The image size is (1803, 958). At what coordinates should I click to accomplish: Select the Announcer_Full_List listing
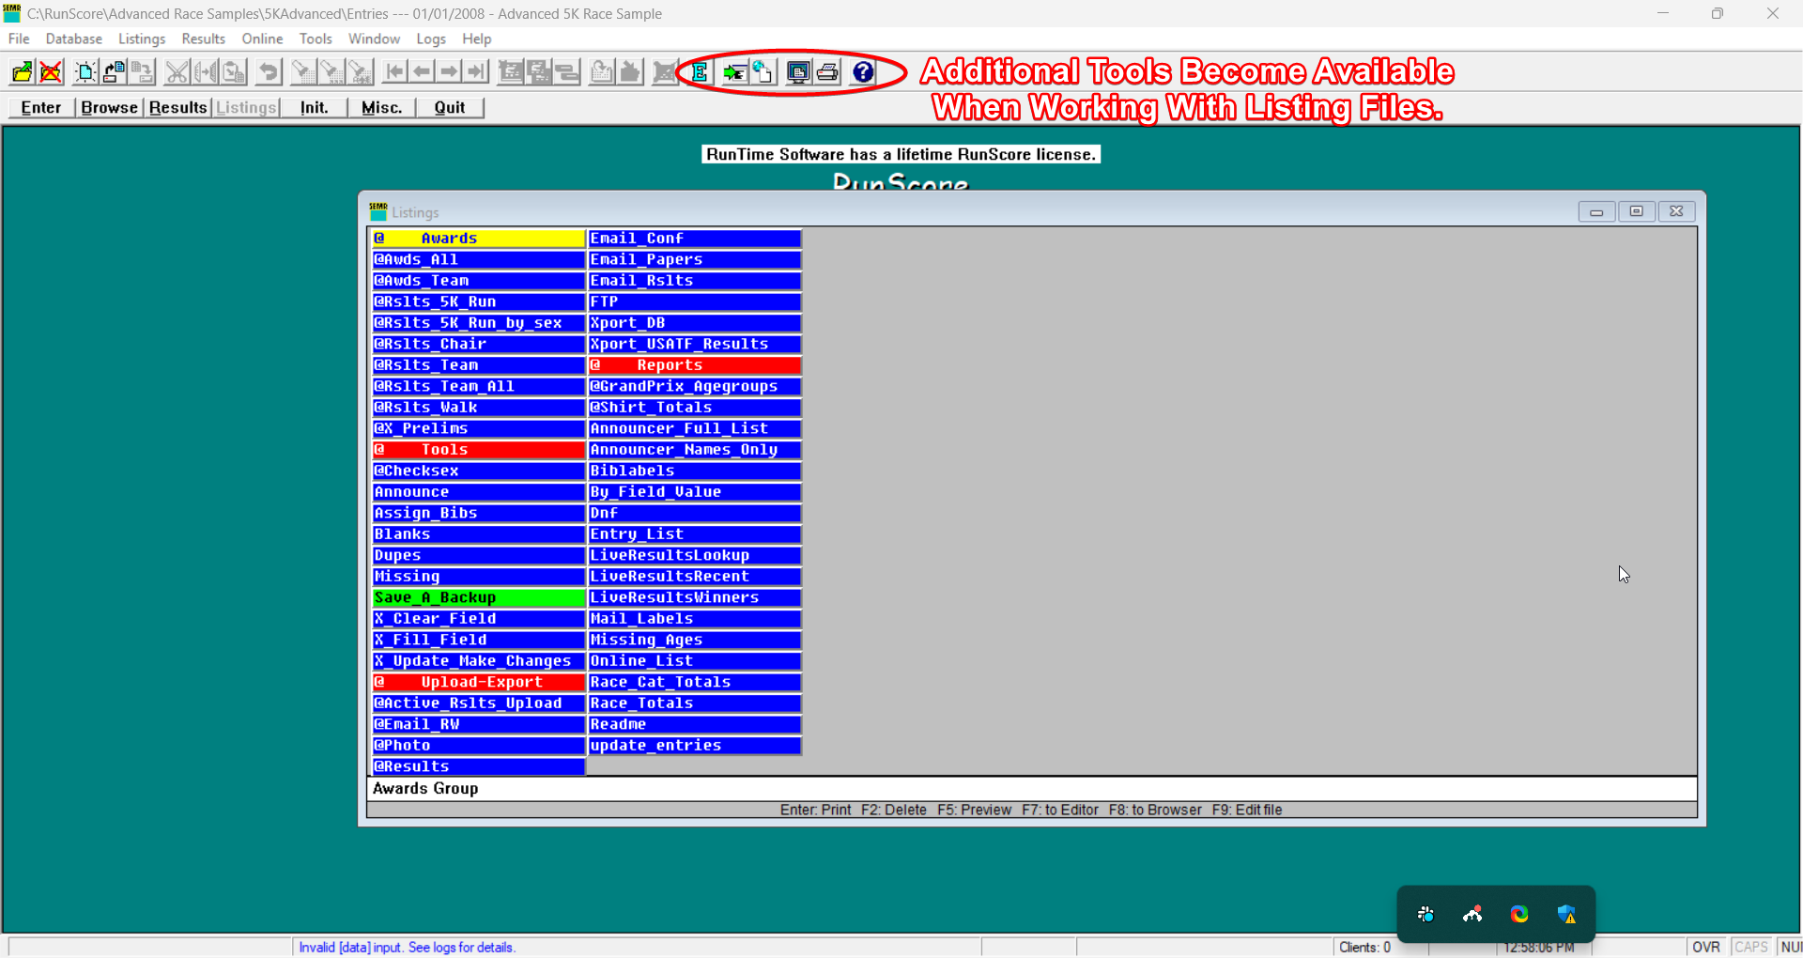pyautogui.click(x=695, y=428)
